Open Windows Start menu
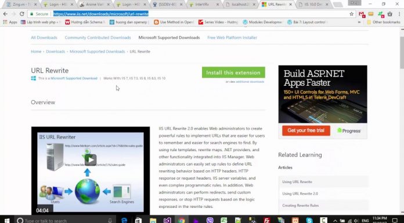This screenshot has height=223, width=404. [7, 221]
